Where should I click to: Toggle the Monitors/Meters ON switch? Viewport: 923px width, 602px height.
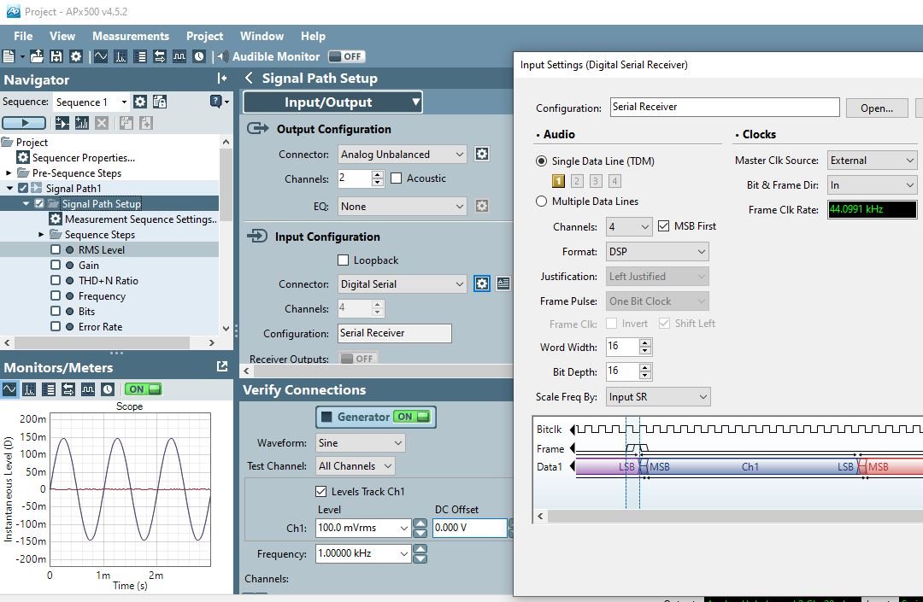pos(143,389)
